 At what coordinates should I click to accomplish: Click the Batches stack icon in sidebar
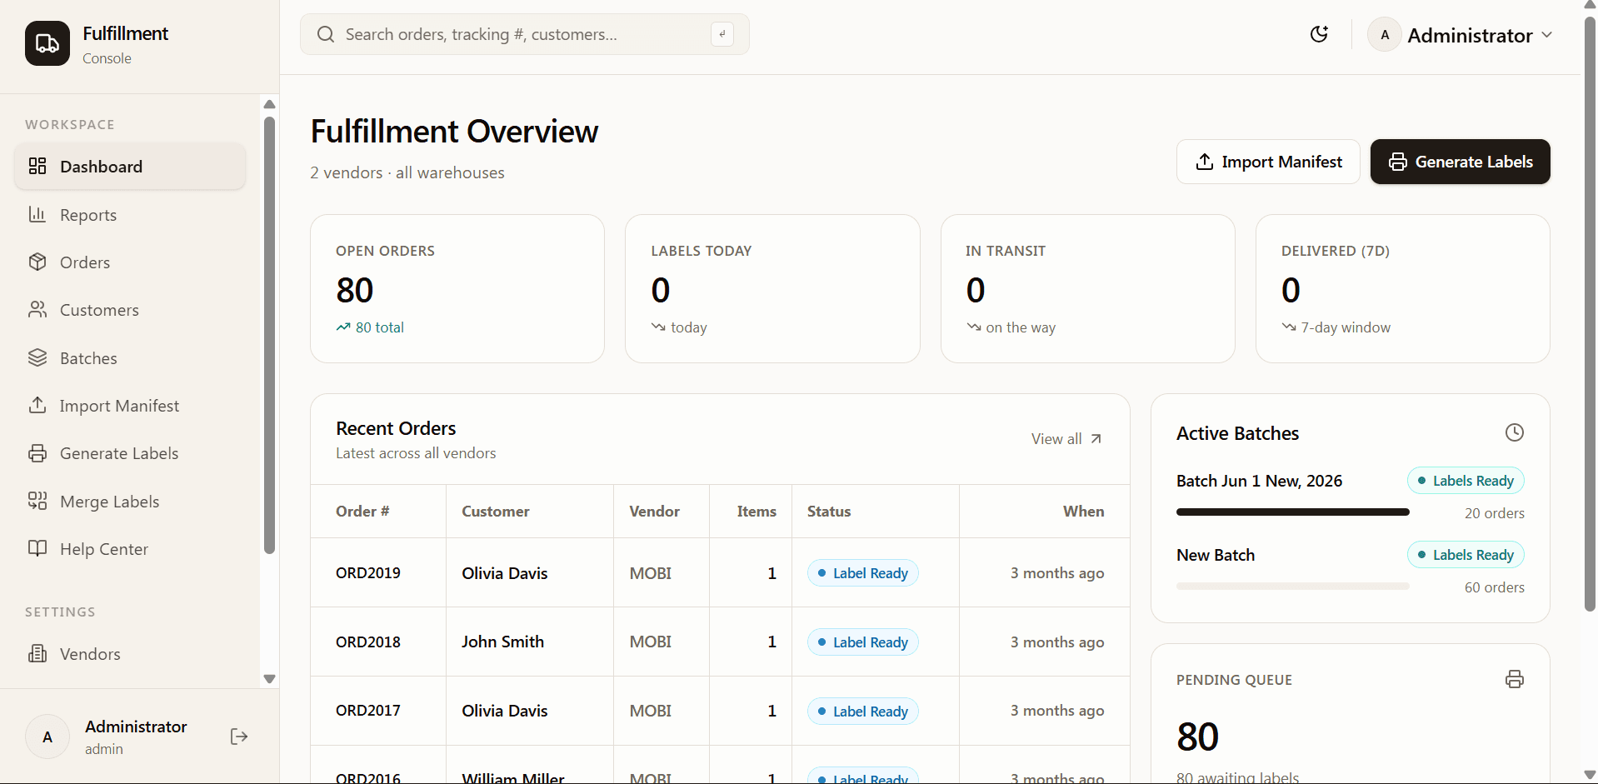[37, 358]
